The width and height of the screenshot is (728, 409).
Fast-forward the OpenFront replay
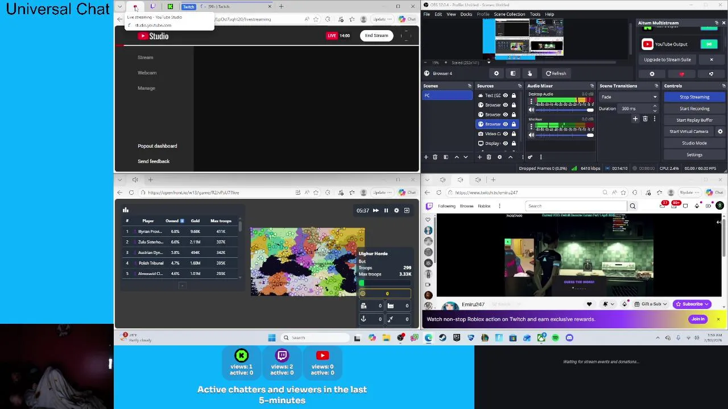coord(375,211)
